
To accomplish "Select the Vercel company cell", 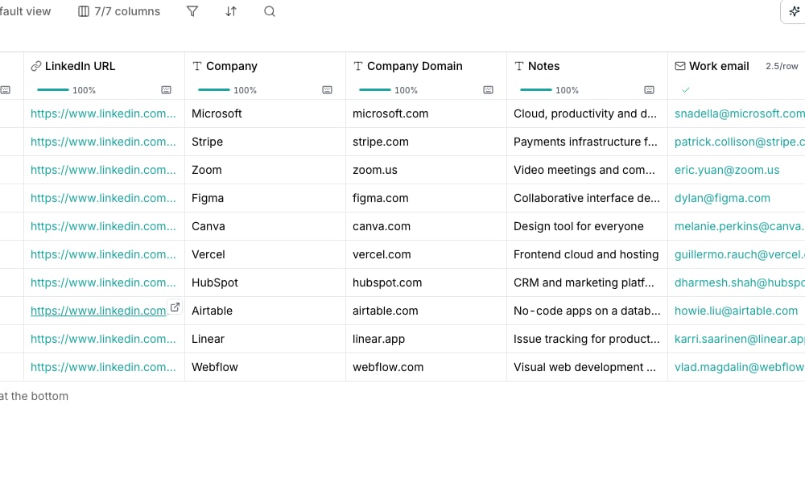I will click(x=265, y=254).
